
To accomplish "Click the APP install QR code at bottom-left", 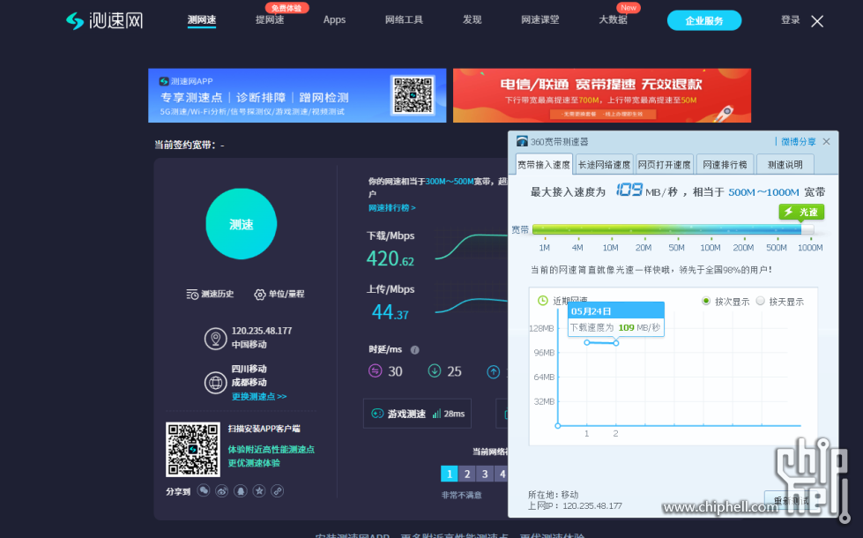I will pos(193,449).
